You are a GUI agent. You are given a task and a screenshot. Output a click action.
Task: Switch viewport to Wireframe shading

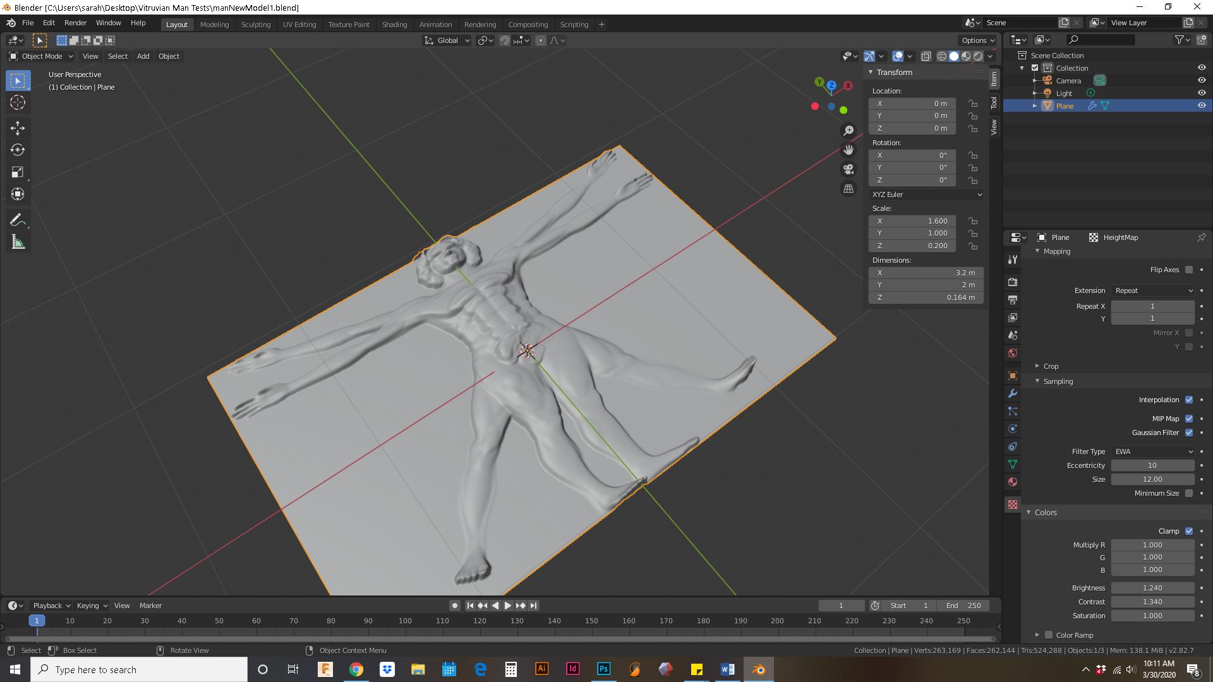pos(943,56)
